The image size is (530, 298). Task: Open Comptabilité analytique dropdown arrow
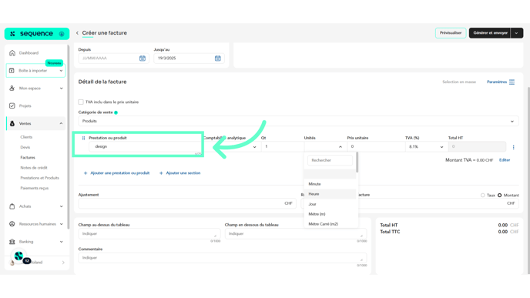tap(254, 147)
